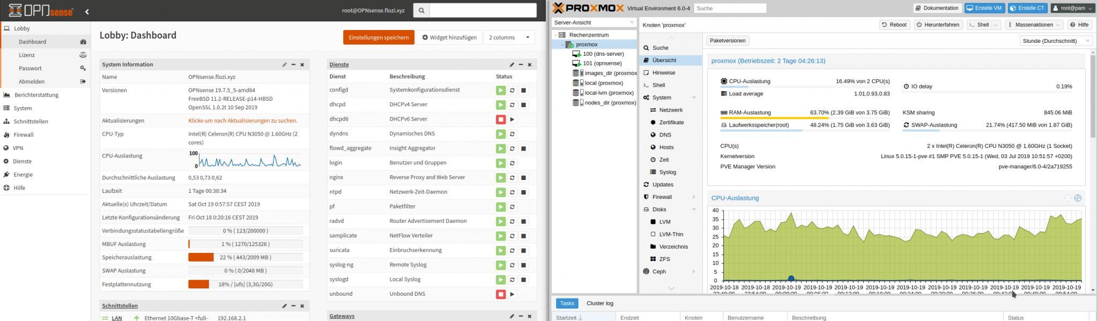
Task: Click Einstellungen speichern button
Action: (379, 38)
